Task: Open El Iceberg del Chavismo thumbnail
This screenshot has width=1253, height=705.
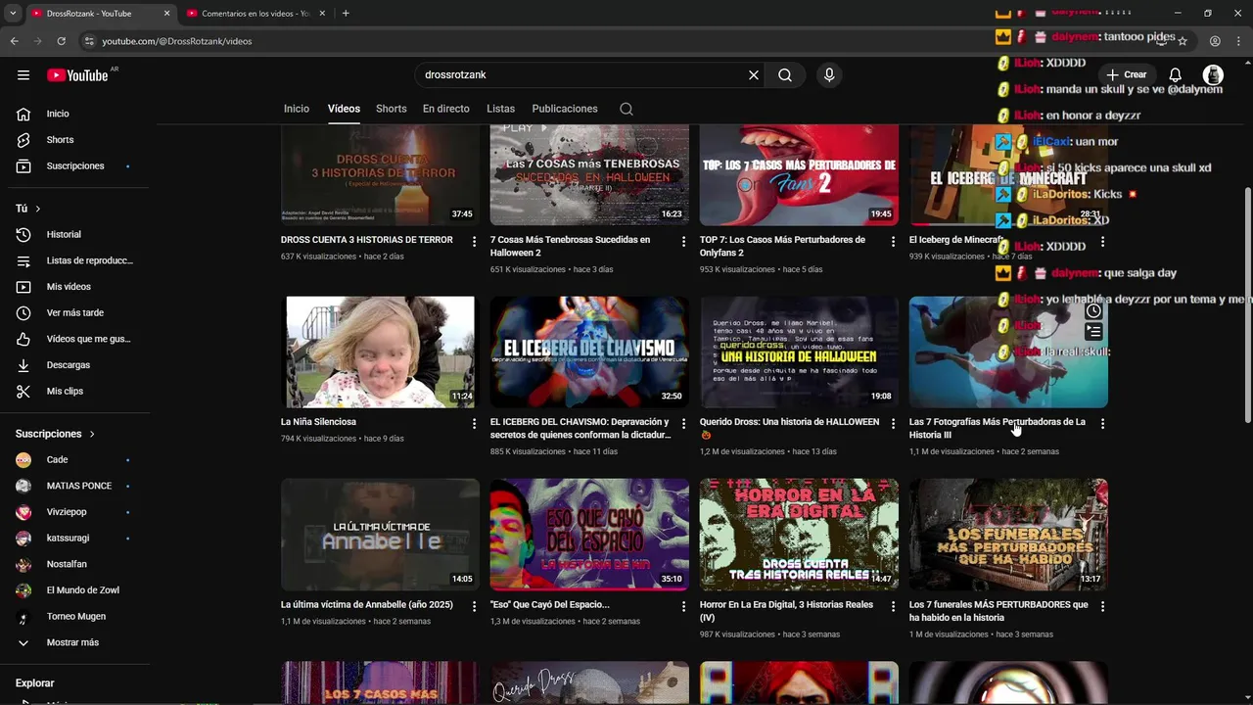Action: tap(589, 352)
